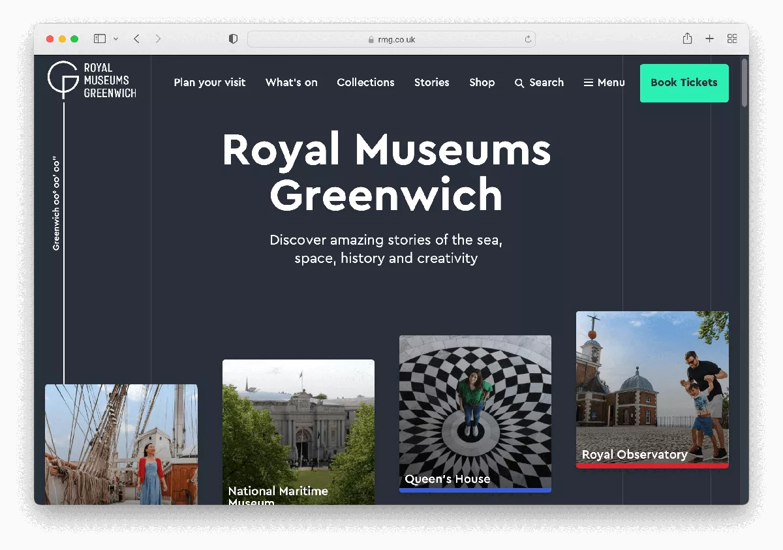Screen dimensions: 783x550
Task: Click the forward navigation arrow
Action: (x=158, y=39)
